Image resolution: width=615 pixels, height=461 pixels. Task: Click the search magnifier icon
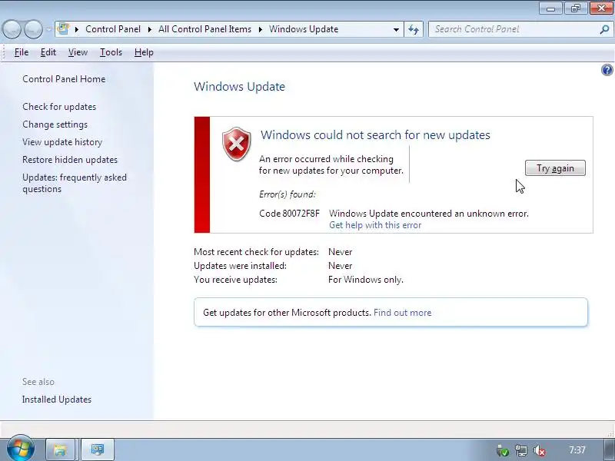(x=604, y=29)
